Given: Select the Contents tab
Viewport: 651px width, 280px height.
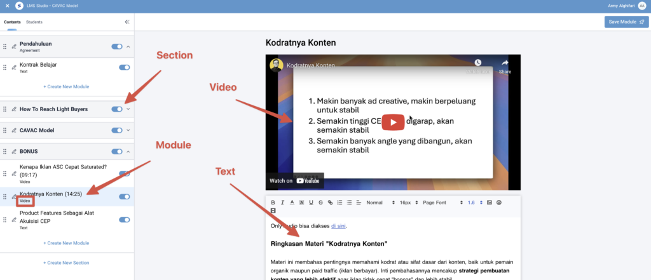Looking at the screenshot, I should click(12, 22).
